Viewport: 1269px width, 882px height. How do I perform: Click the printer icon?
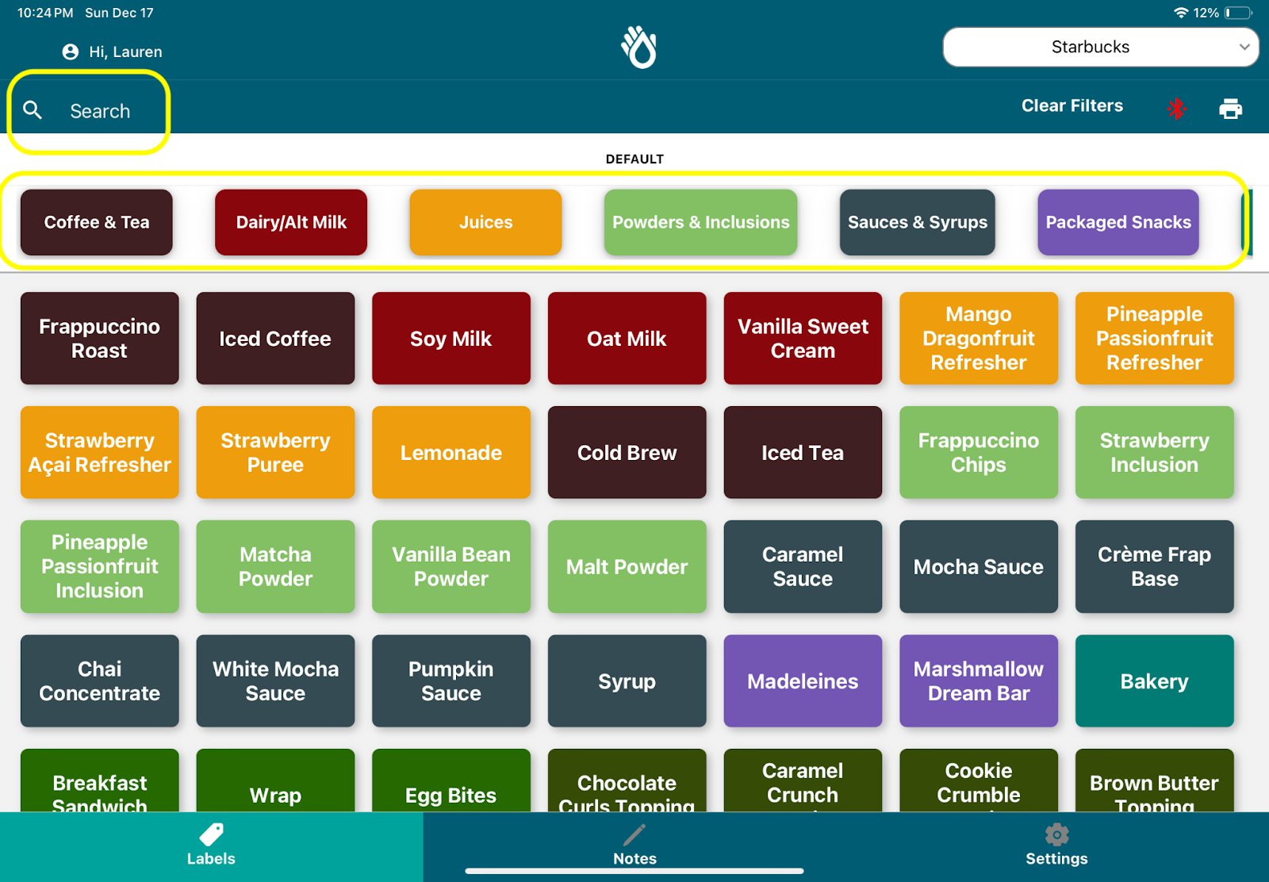coord(1230,109)
